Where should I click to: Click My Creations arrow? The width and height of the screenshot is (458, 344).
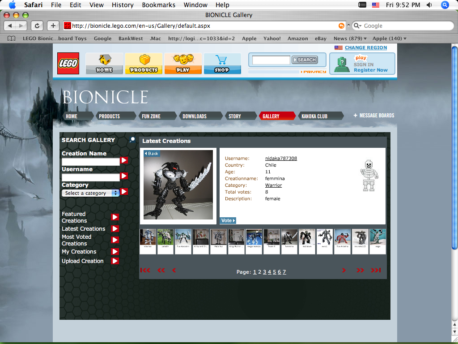click(115, 252)
